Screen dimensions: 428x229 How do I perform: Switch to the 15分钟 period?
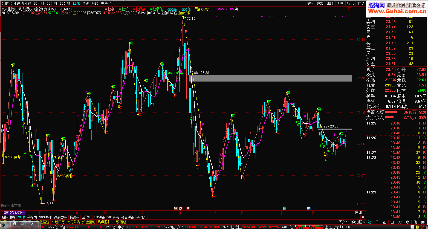pyautogui.click(x=39, y=3)
